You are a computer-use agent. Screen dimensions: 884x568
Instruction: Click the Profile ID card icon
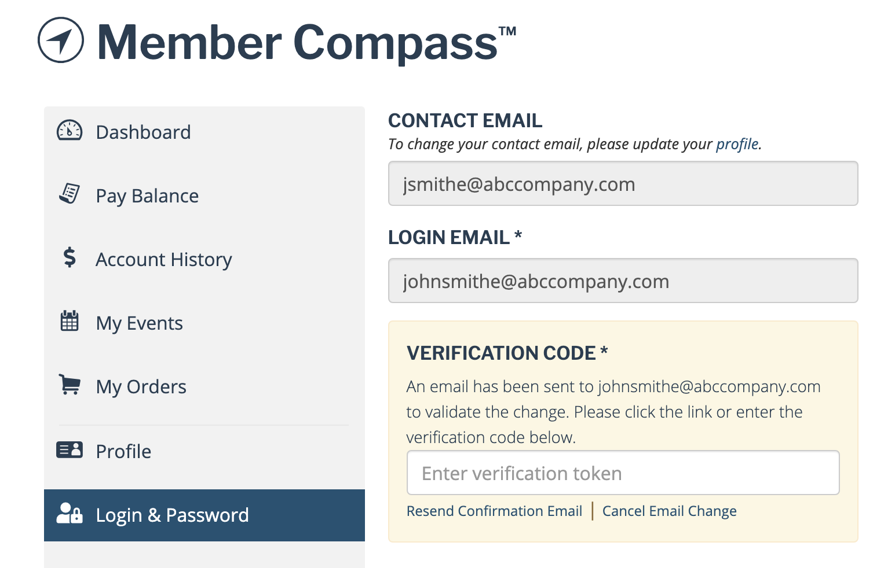coord(70,449)
